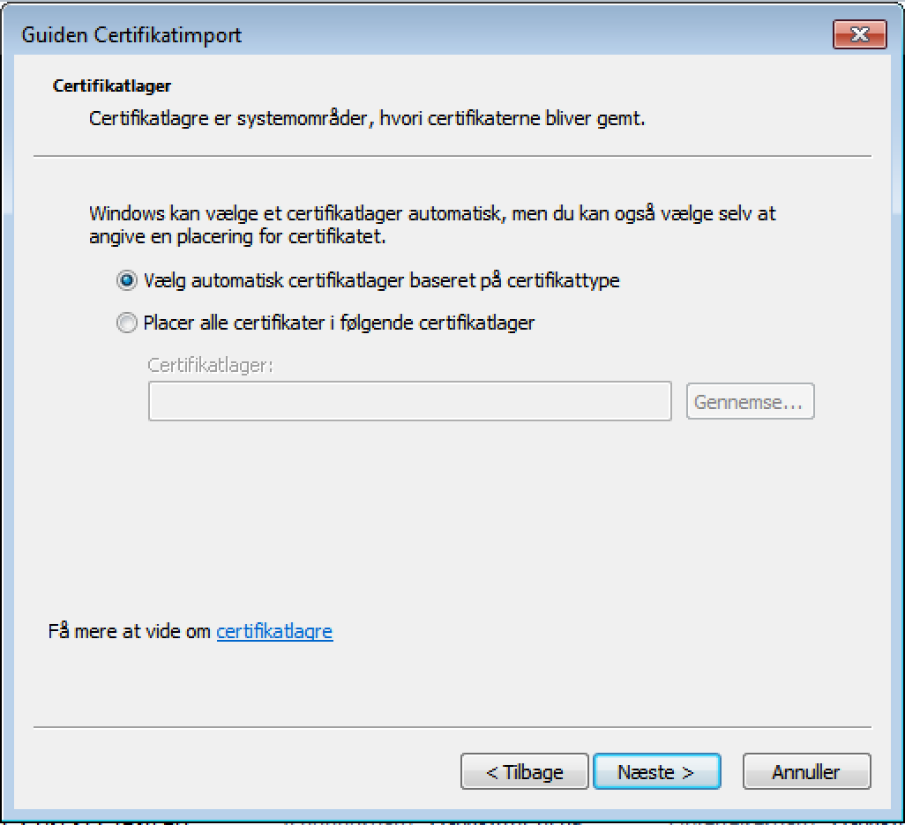Select radio circle for automatic certificate store
The height and width of the screenshot is (825, 905).
(127, 280)
